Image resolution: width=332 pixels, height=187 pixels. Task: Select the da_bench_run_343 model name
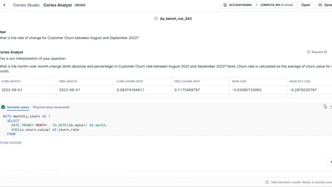[x=176, y=19]
